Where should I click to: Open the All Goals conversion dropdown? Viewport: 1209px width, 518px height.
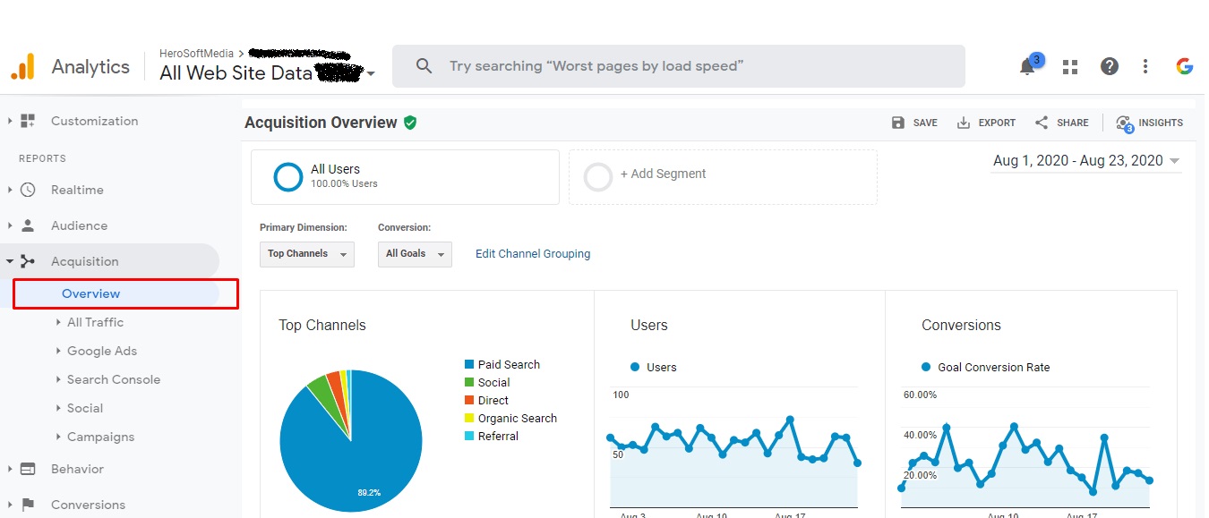[x=414, y=254]
